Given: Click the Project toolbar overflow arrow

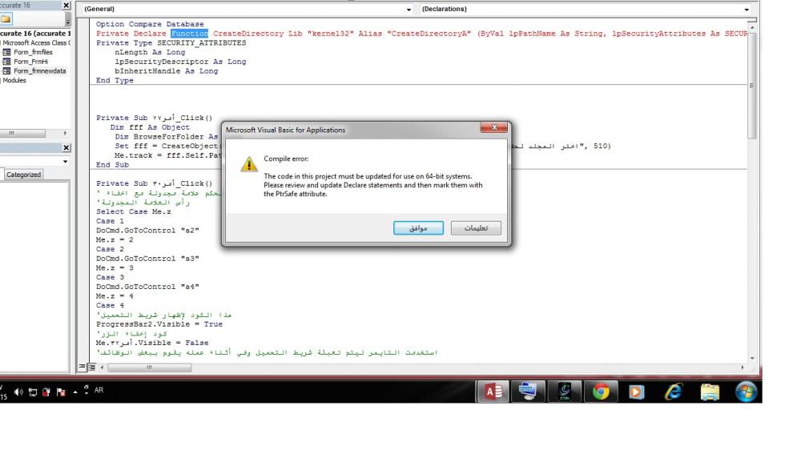Looking at the screenshot, I should point(68,19).
